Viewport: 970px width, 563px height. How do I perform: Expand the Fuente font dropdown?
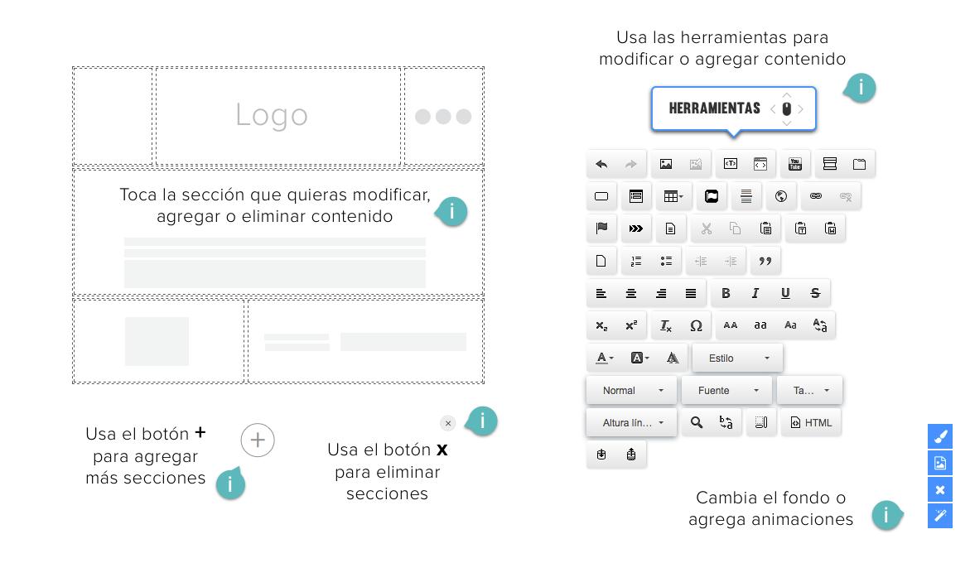tap(726, 390)
